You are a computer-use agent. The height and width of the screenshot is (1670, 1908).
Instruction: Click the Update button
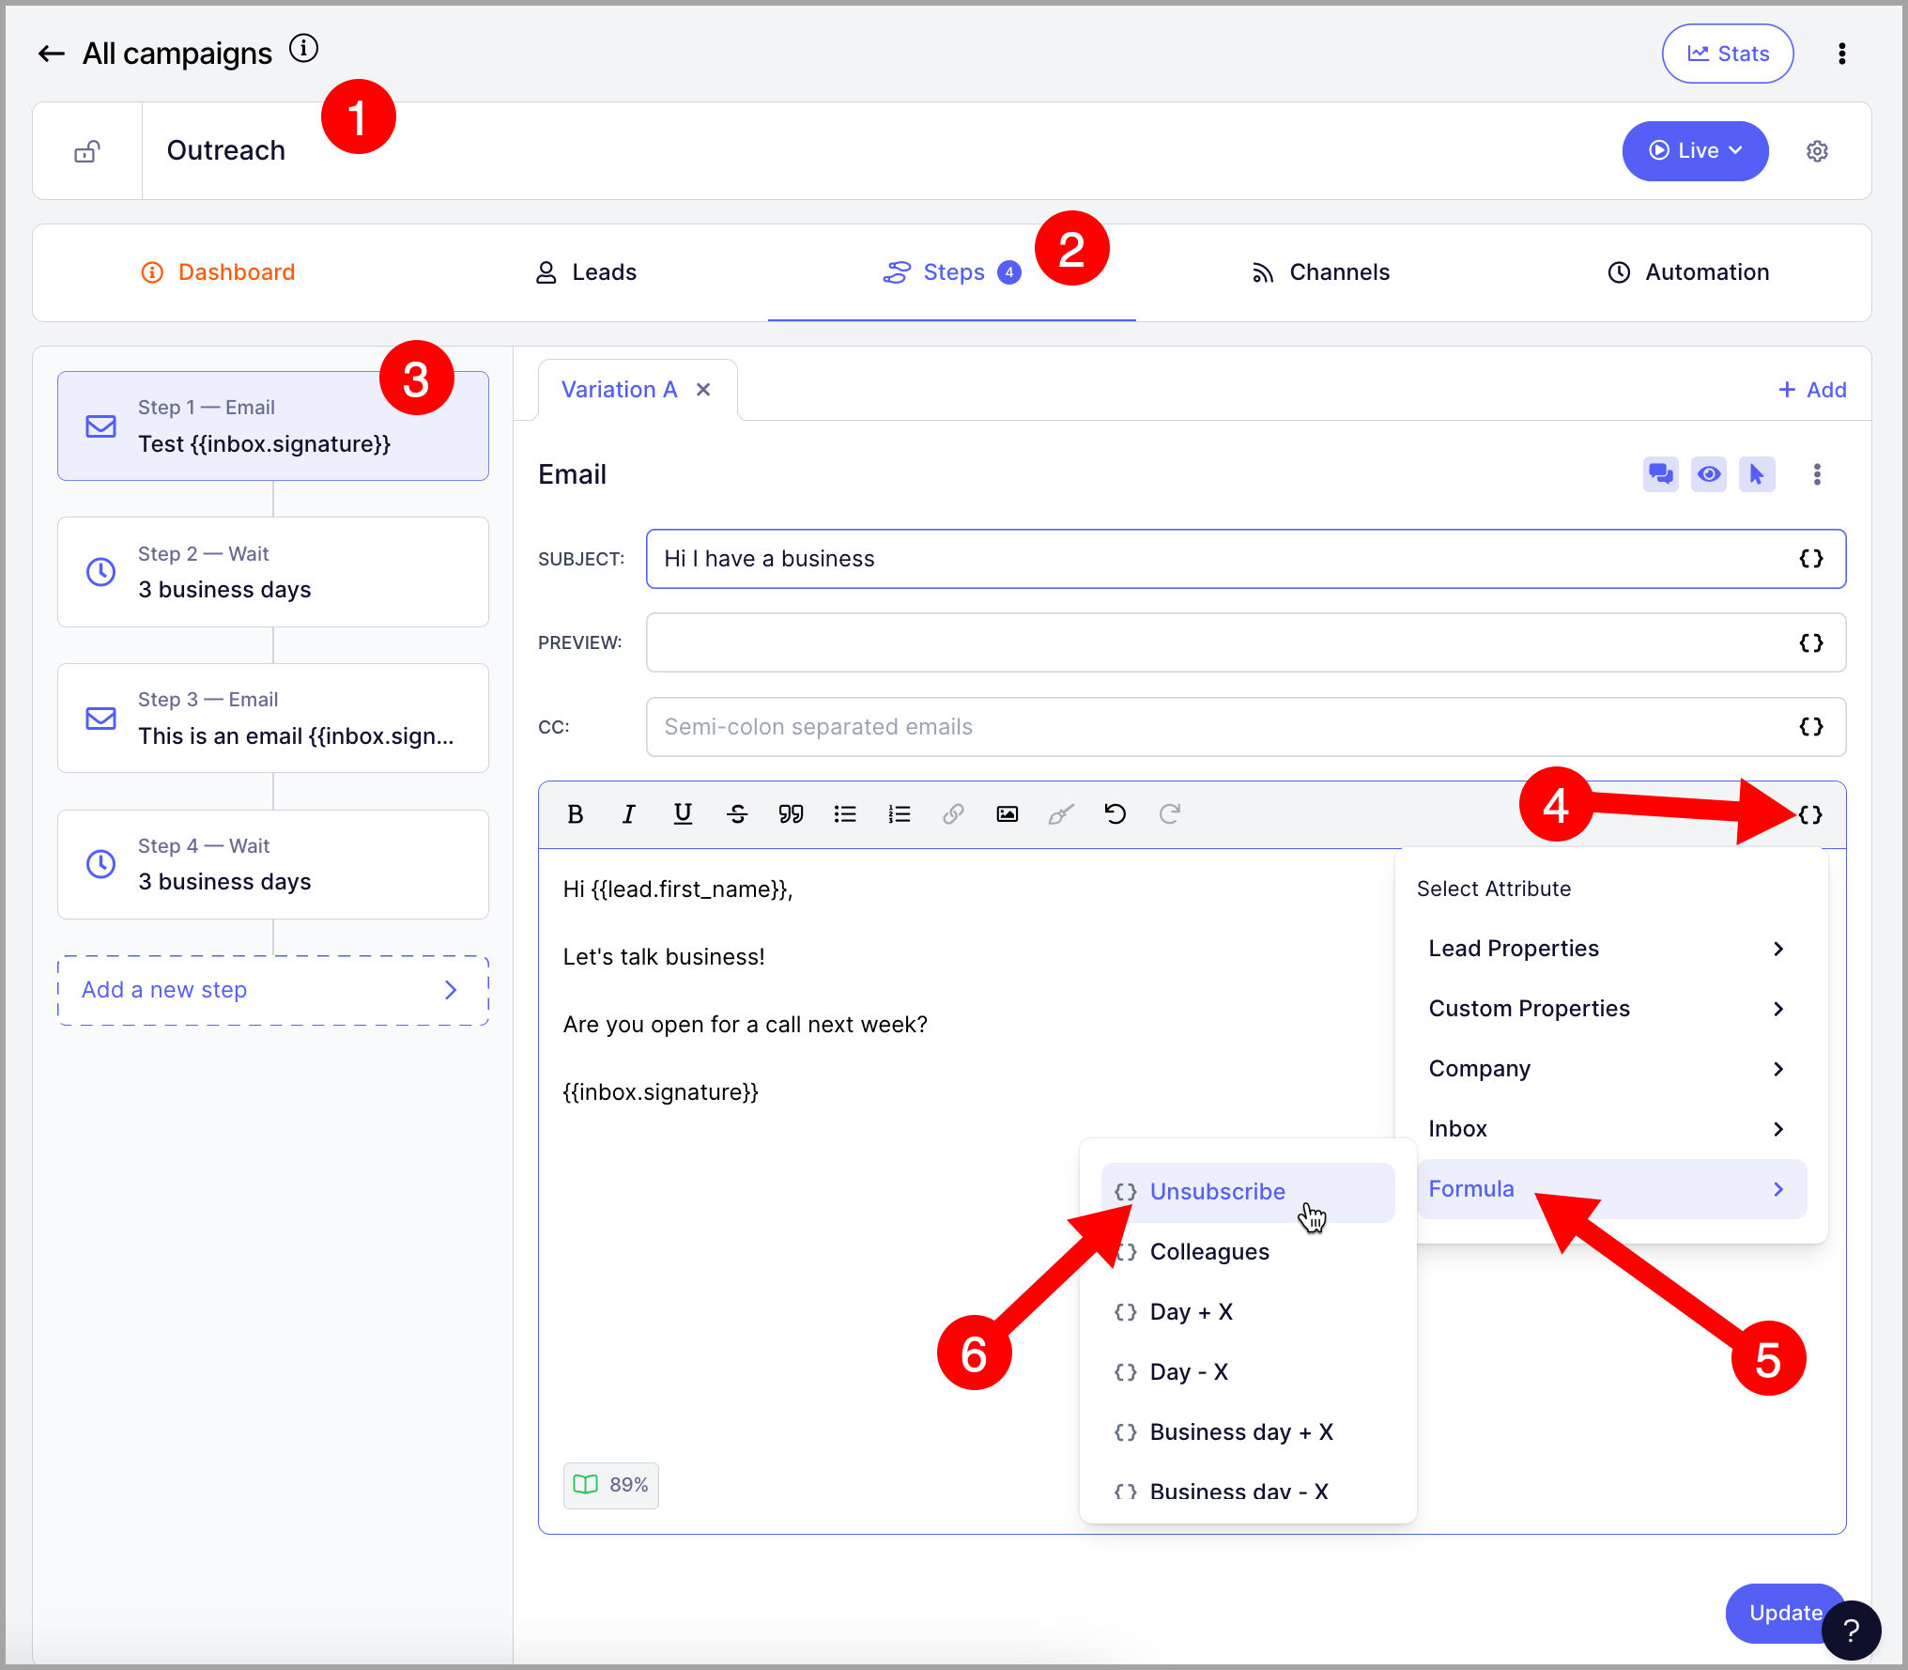point(1784,1614)
